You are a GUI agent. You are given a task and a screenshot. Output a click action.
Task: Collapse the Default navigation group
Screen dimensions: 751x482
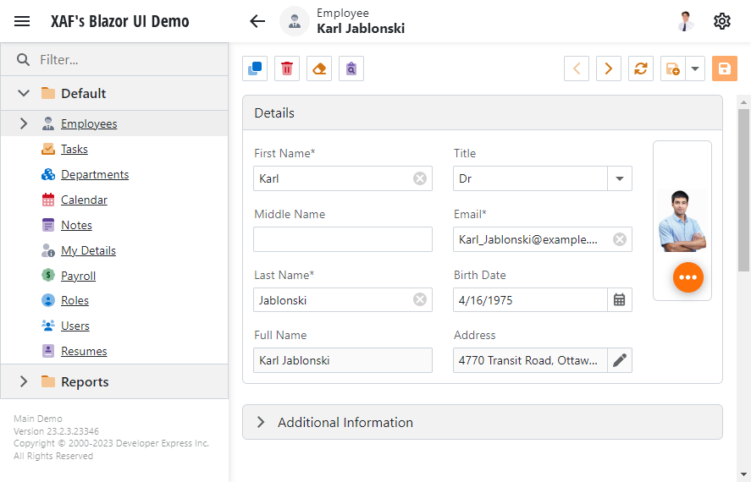24,93
